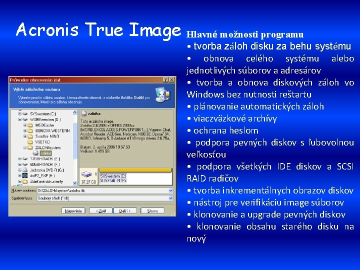Expand the MSOCache folder node
The image size is (360, 270).
click(x=25, y=125)
